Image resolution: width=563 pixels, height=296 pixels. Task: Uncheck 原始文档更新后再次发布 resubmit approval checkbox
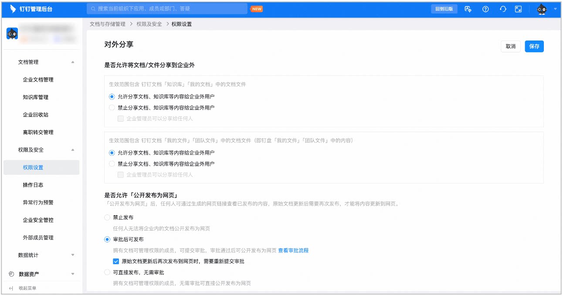(116, 262)
